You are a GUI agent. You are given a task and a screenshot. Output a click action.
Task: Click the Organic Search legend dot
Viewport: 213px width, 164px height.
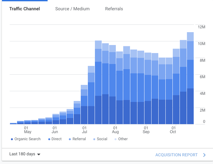pyautogui.click(x=12, y=139)
